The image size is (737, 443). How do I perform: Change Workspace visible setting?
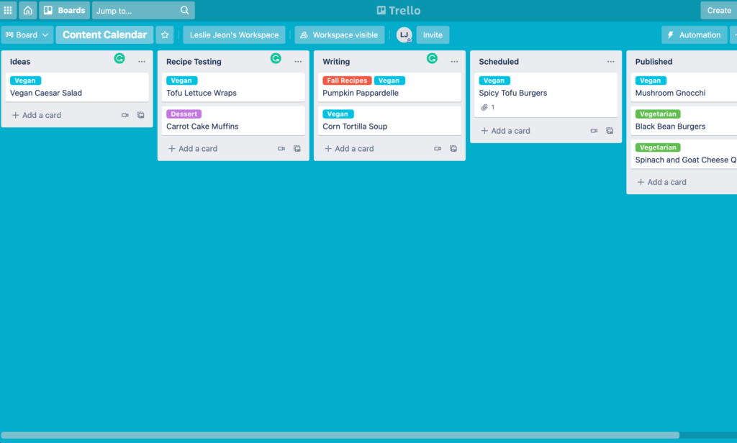pyautogui.click(x=340, y=35)
